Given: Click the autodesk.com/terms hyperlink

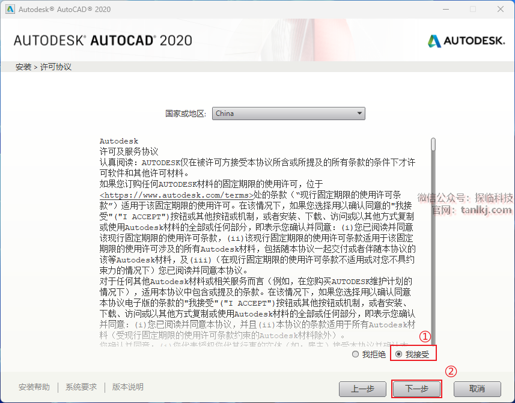Looking at the screenshot, I should coord(177,195).
